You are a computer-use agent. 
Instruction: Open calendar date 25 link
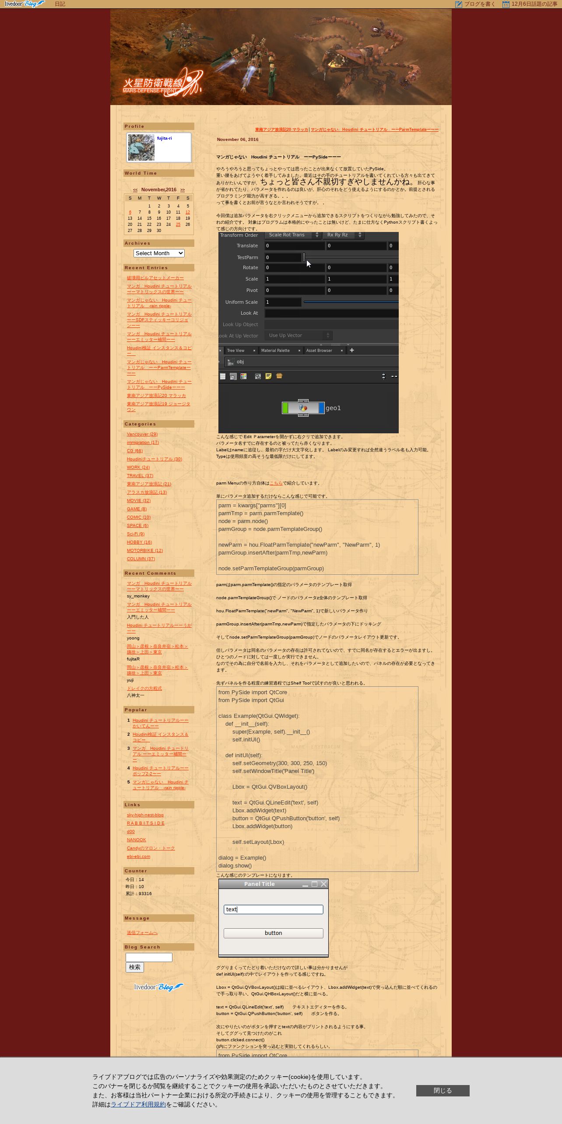click(178, 225)
